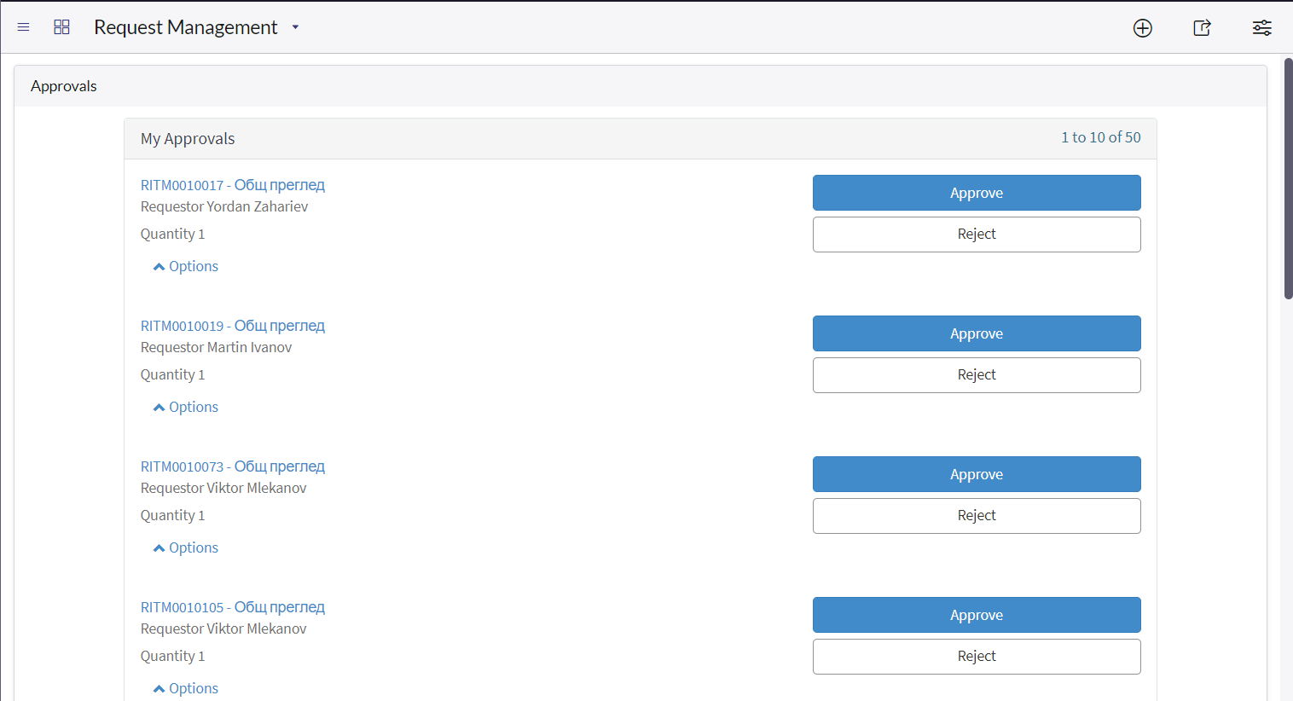This screenshot has height=701, width=1293.
Task: Open request RITM0010019 from Martin Ivanov
Action: click(x=232, y=325)
